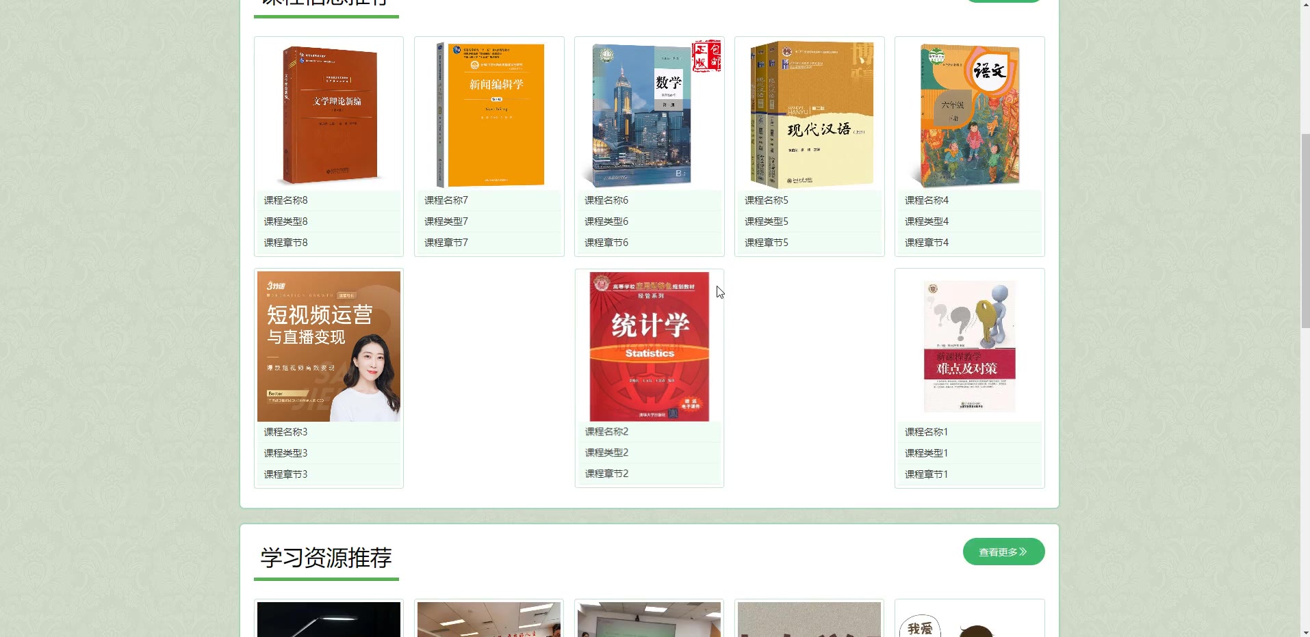This screenshot has height=637, width=1310.
Task: Click the text 课程名称2
Action: point(606,431)
